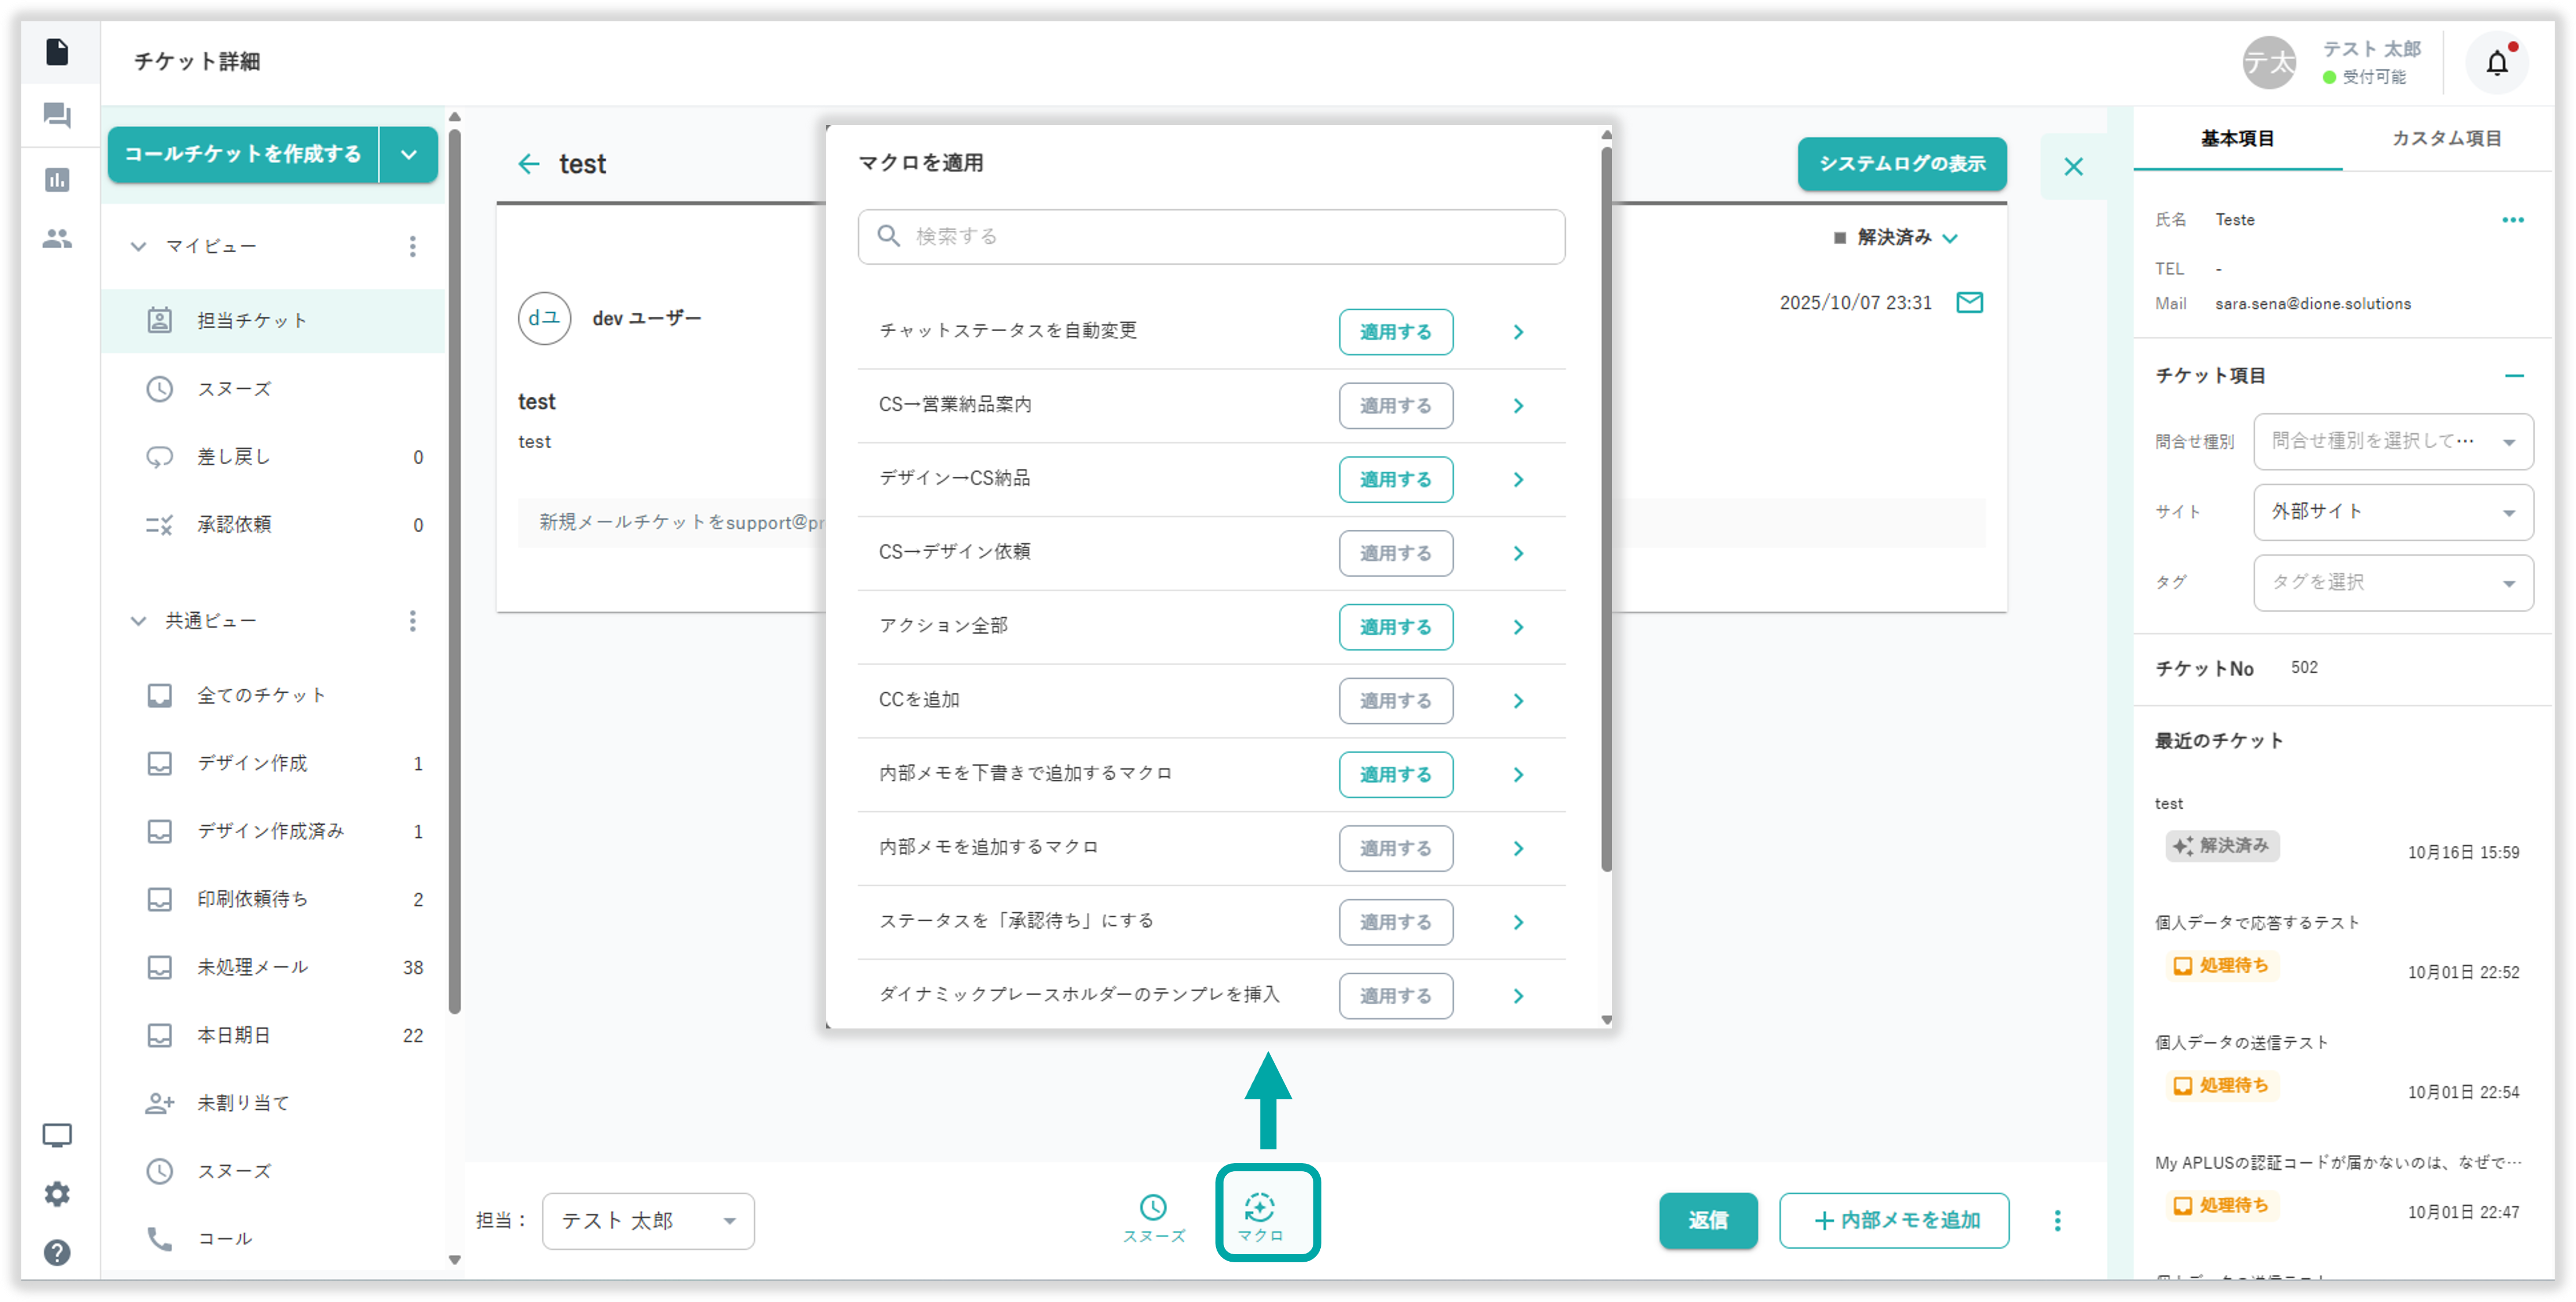Open the help question mark icon
Image resolution: width=2576 pixels, height=1302 pixels.
(57, 1252)
